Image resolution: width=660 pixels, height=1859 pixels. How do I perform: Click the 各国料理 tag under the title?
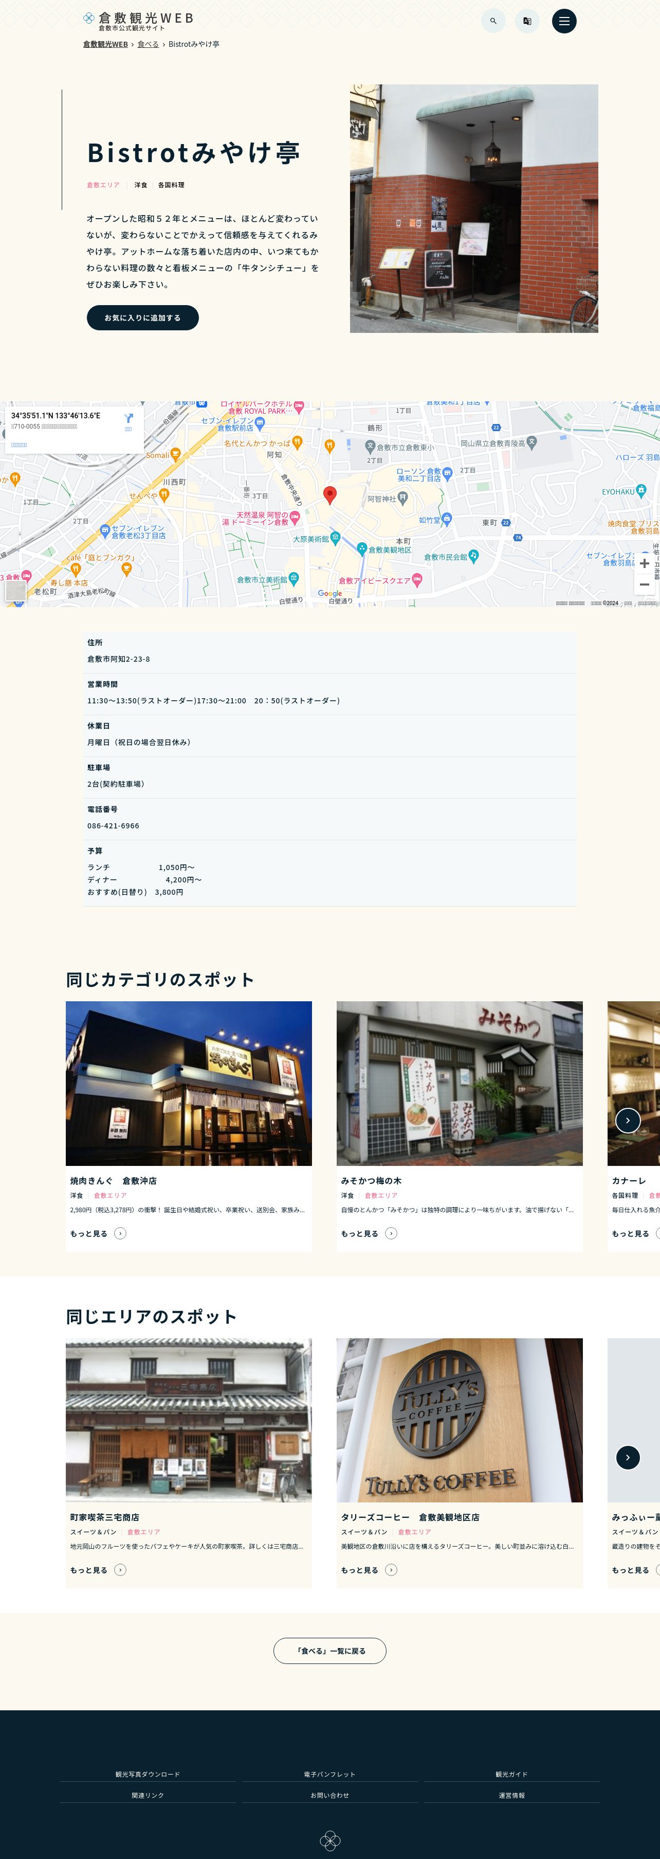171,185
